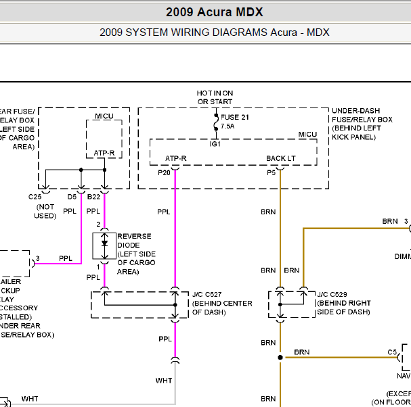The image size is (411, 407).
Task: Click the 'PPL' label below connector D5
Action: point(70,211)
